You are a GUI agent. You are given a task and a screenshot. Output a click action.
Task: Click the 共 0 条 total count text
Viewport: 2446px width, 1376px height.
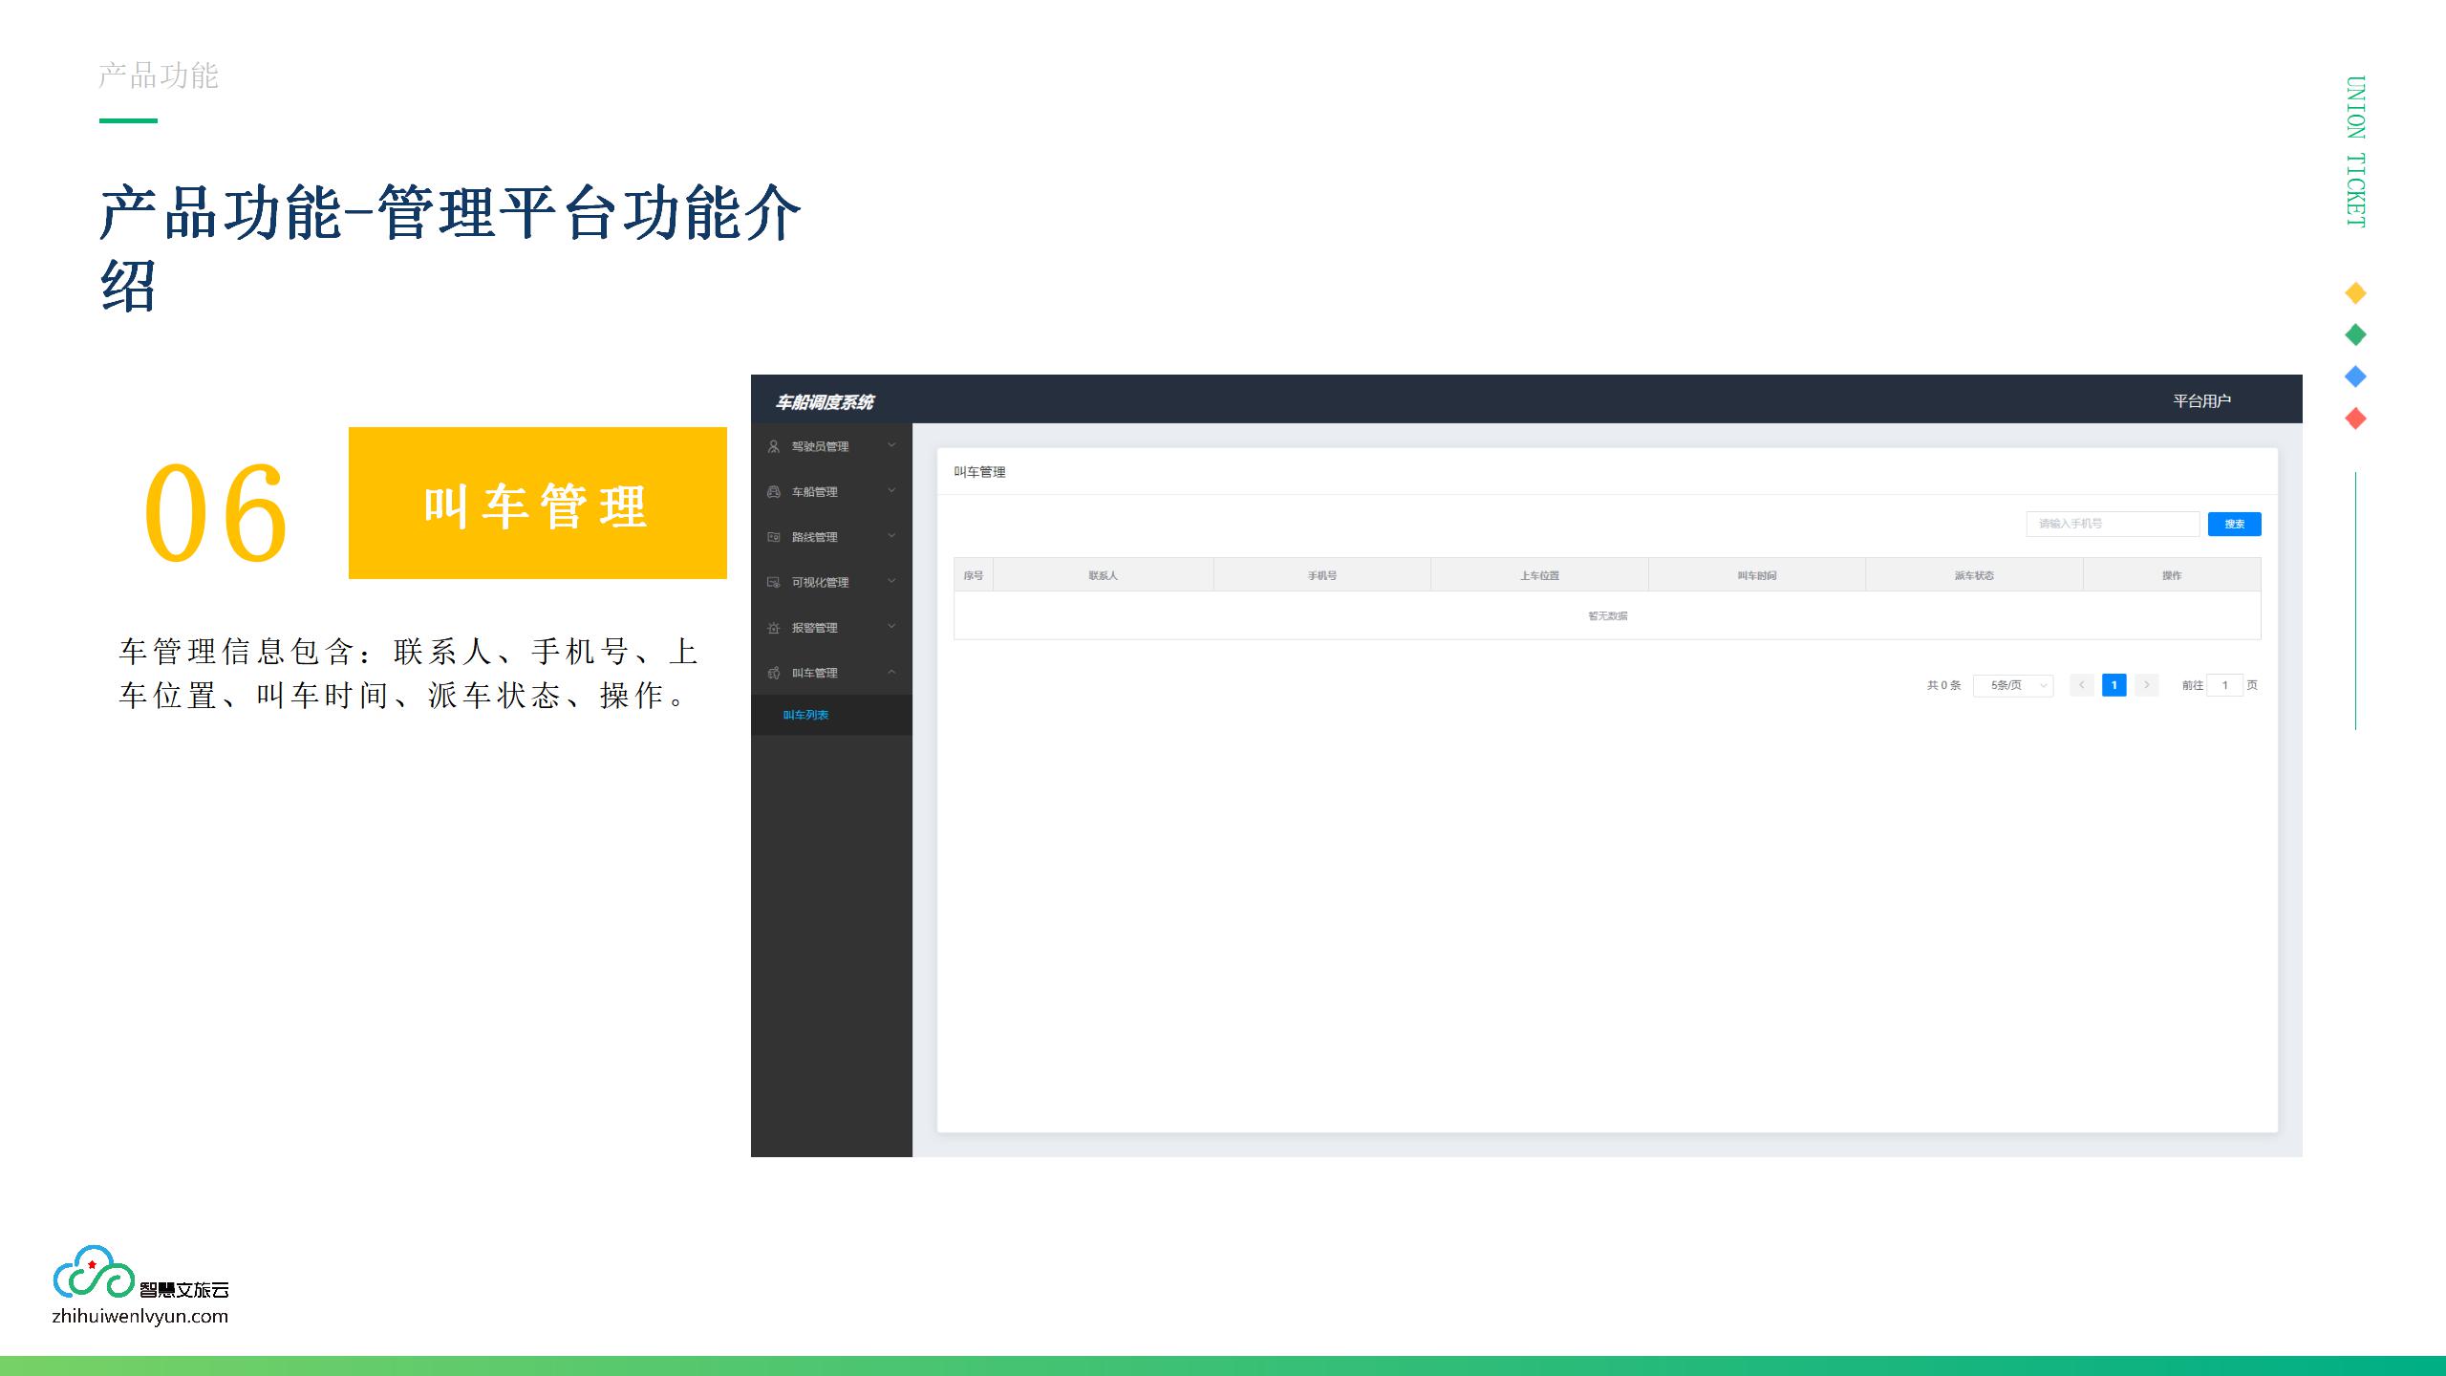(1943, 685)
